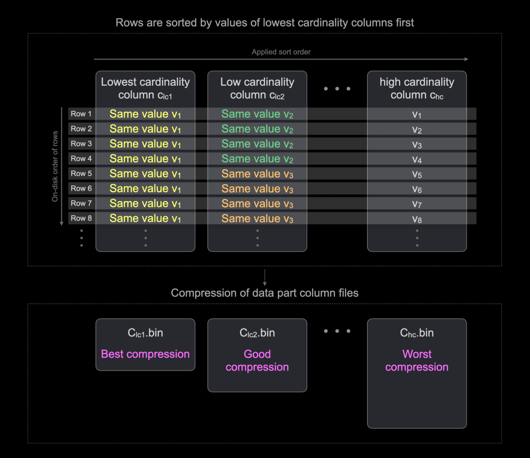
Task: Click the "Best compression" pink text
Action: pos(145,354)
